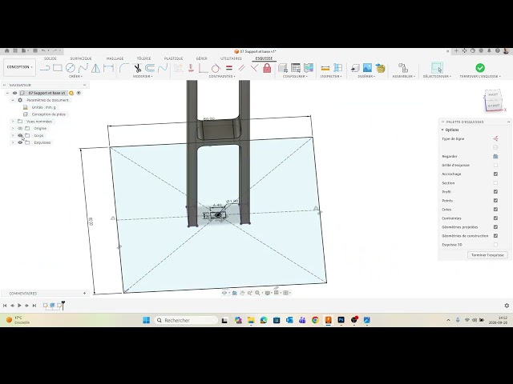Image resolution: width=513 pixels, height=384 pixels.
Task: Expand the Origine tree node
Action: [x=13, y=128]
